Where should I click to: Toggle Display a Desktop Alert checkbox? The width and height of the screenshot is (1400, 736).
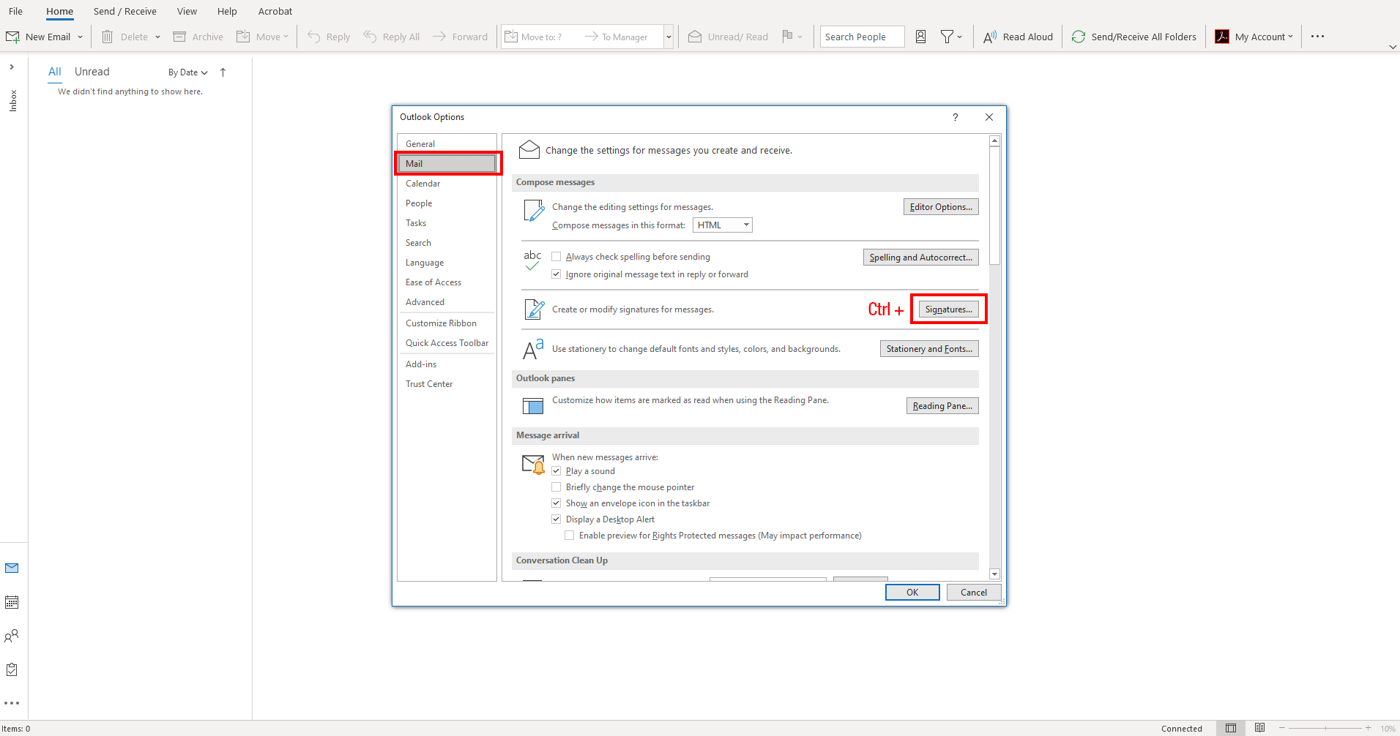[556, 519]
